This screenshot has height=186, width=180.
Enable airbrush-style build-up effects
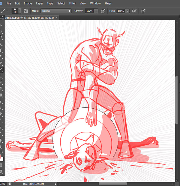[134, 11]
